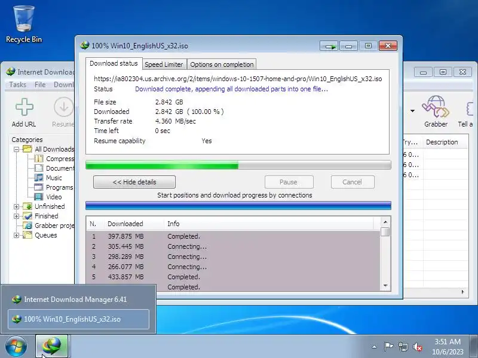
Task: Expand the Unfinished tree node
Action: (17, 206)
